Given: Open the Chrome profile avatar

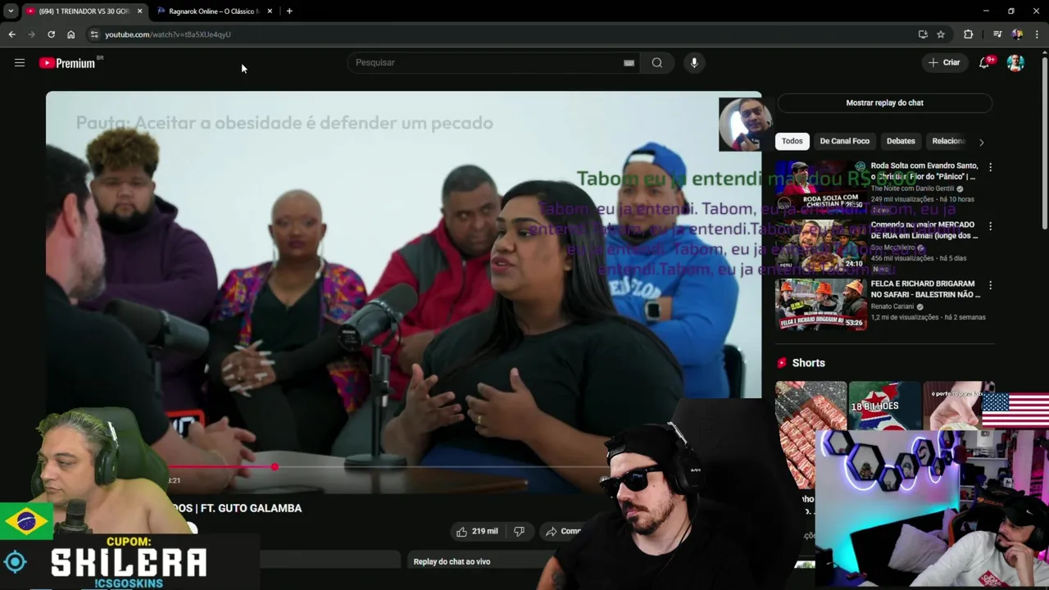Looking at the screenshot, I should pyautogui.click(x=1017, y=34).
